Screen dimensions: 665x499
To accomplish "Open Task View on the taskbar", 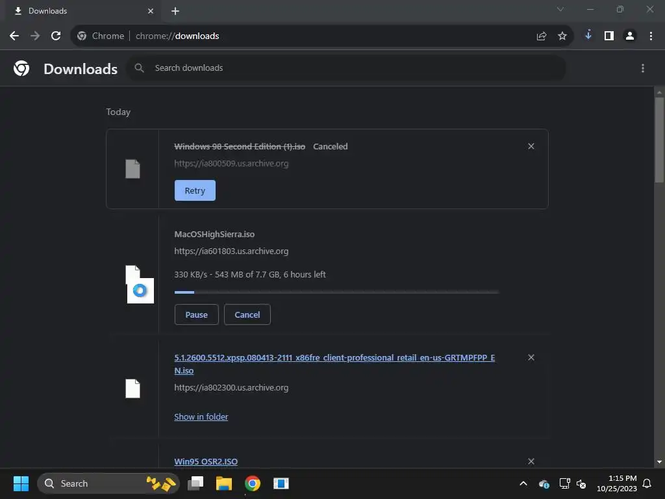I will pos(196,483).
